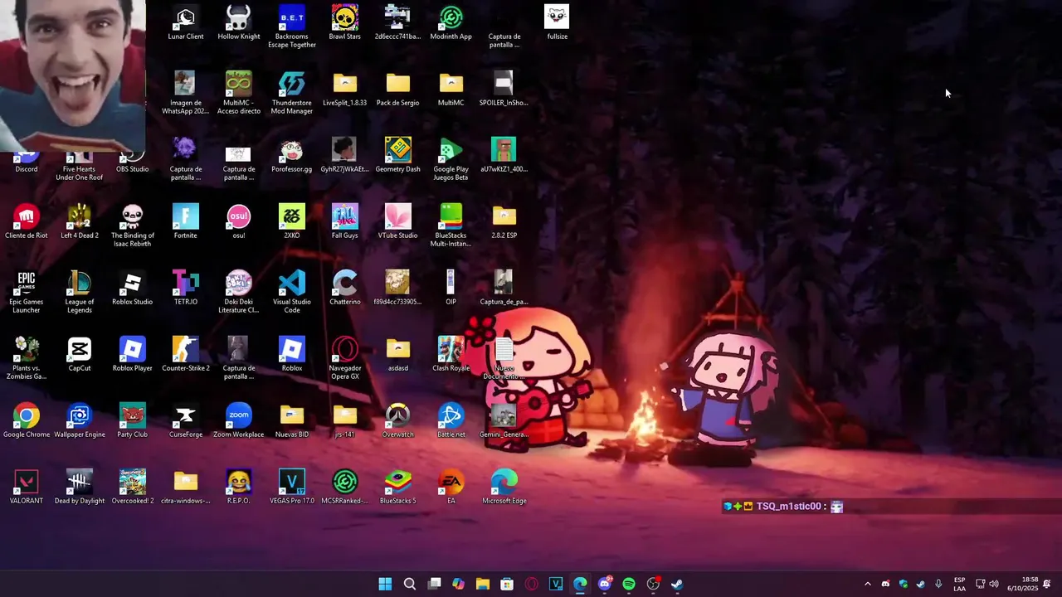Select the fullsize image file
This screenshot has height=597, width=1062.
click(x=558, y=23)
